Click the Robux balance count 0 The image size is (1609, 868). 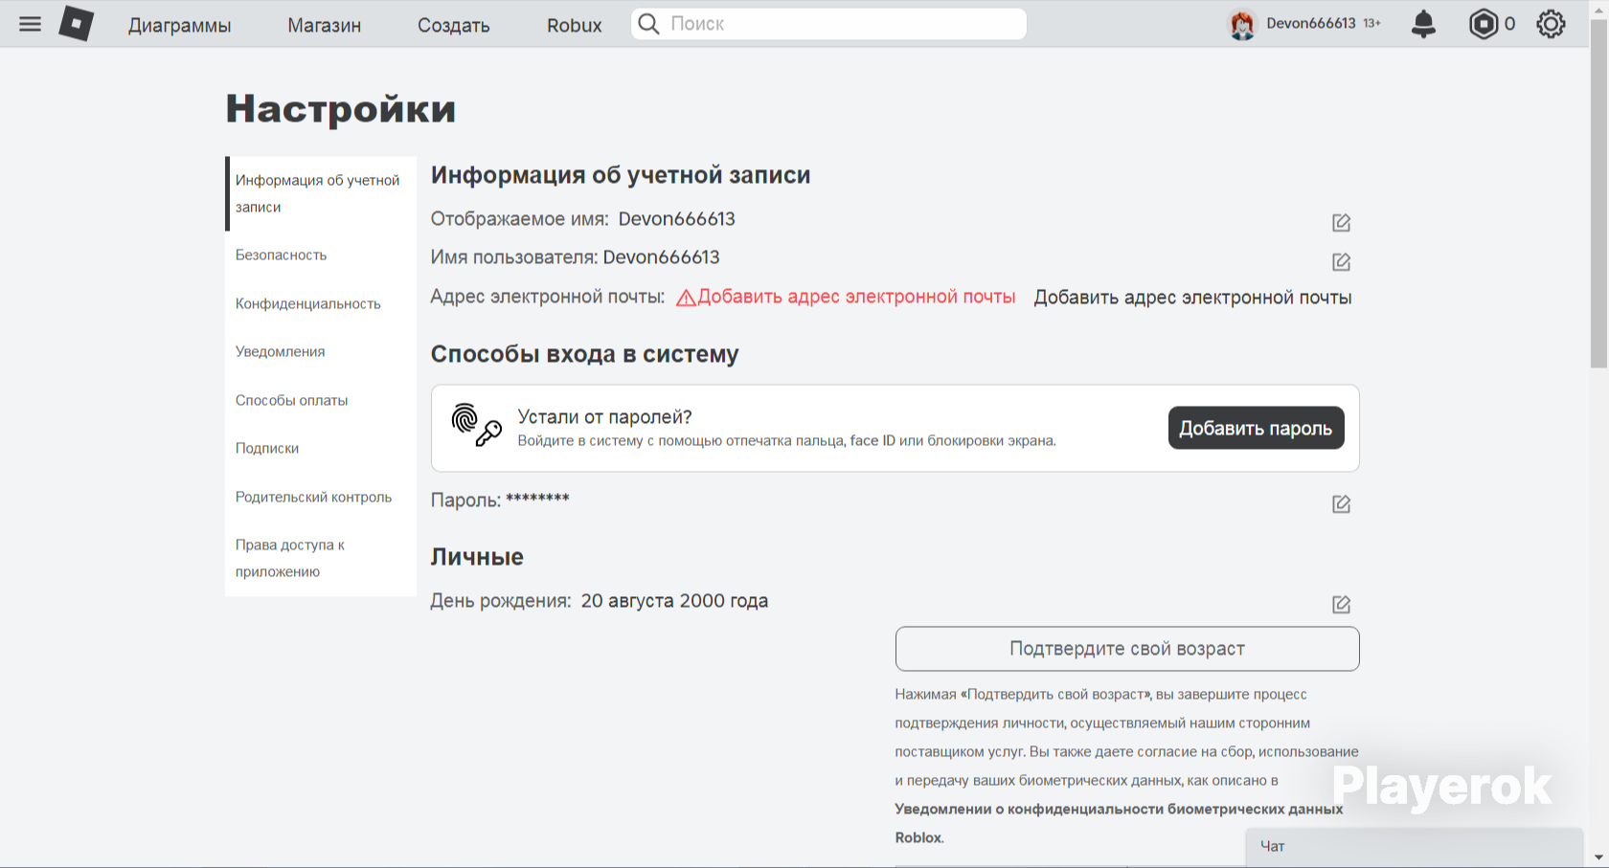pos(1509,24)
